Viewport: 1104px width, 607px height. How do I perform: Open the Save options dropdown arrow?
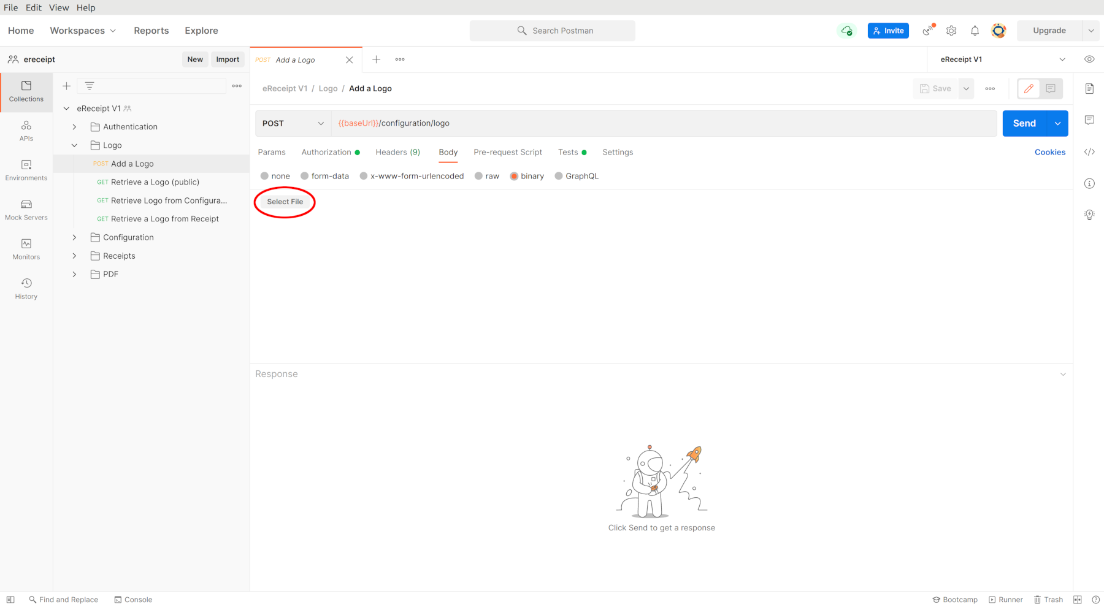pos(966,89)
